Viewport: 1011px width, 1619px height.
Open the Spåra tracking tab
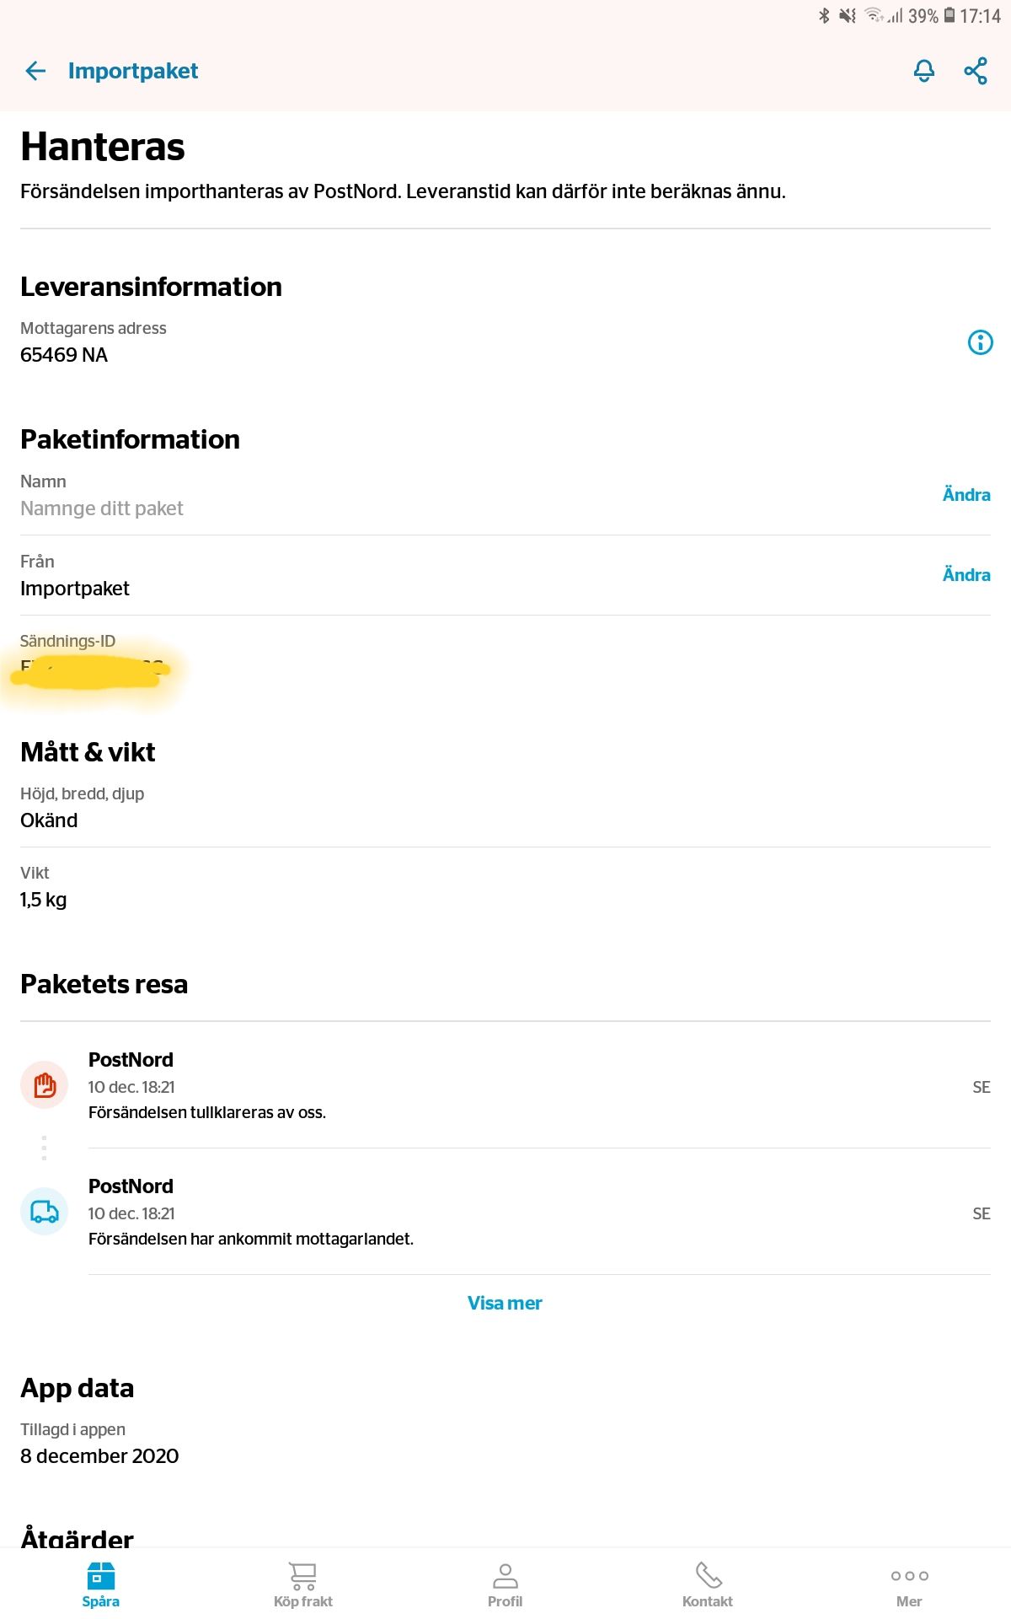(101, 1584)
